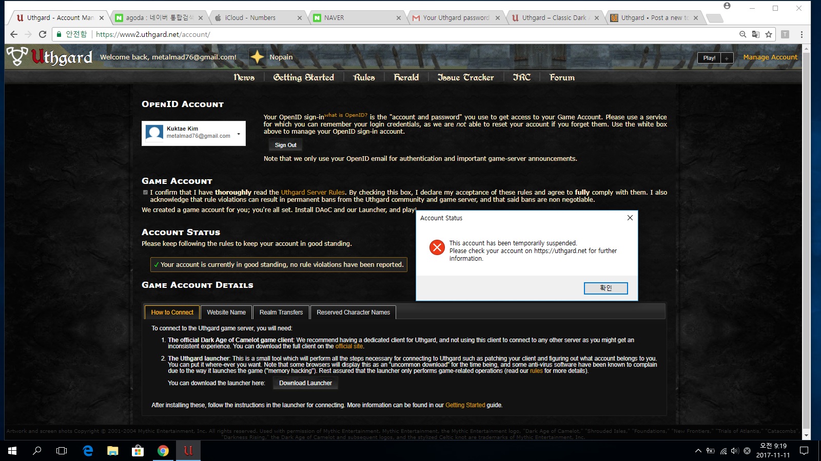The image size is (821, 461).
Task: Open the Herald menu item
Action: pos(406,77)
